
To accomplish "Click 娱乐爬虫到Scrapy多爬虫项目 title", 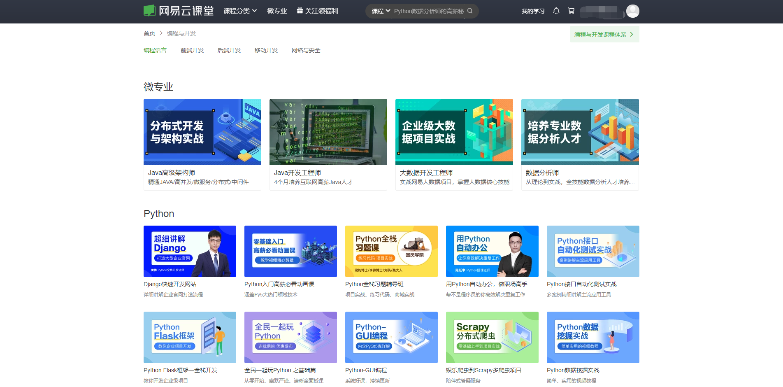I will coord(483,370).
